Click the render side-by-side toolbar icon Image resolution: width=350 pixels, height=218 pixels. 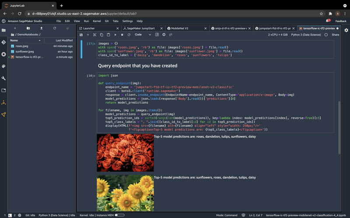coord(157,34)
